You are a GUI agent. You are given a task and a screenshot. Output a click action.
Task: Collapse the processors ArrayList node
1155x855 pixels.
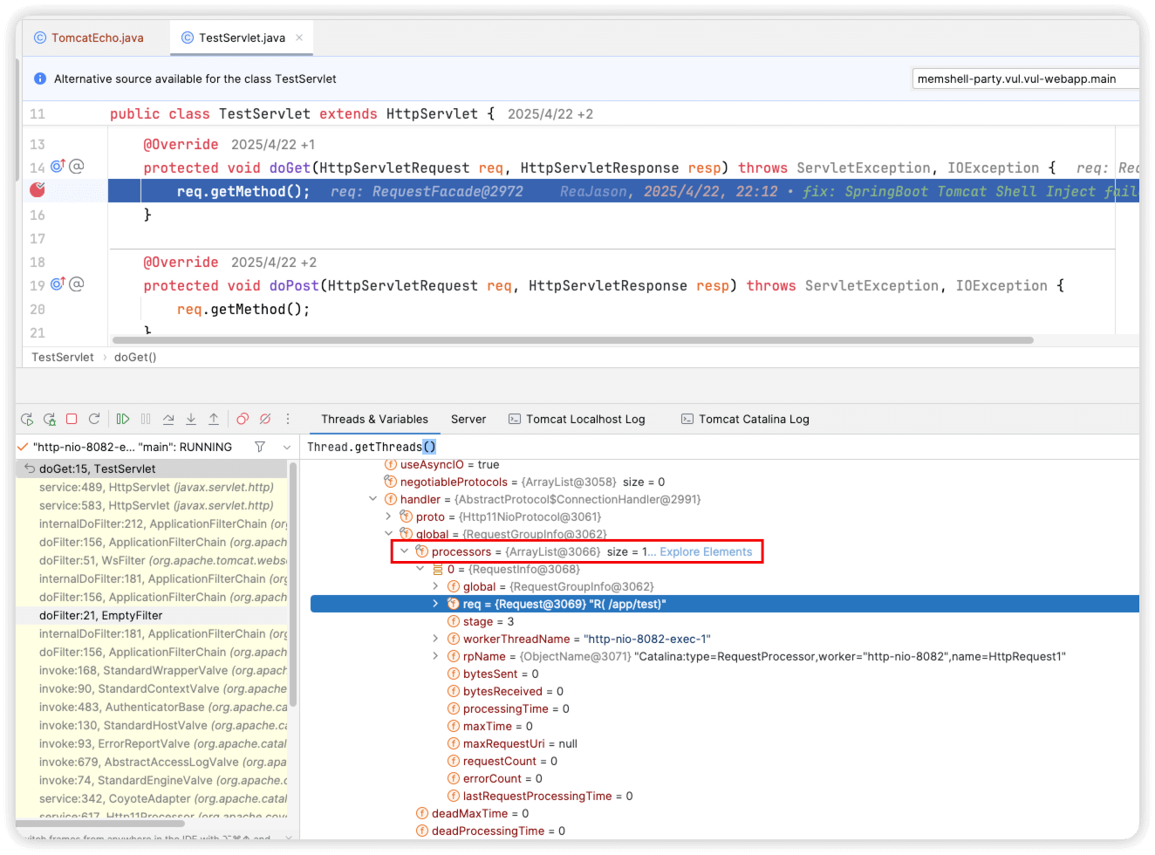click(405, 551)
